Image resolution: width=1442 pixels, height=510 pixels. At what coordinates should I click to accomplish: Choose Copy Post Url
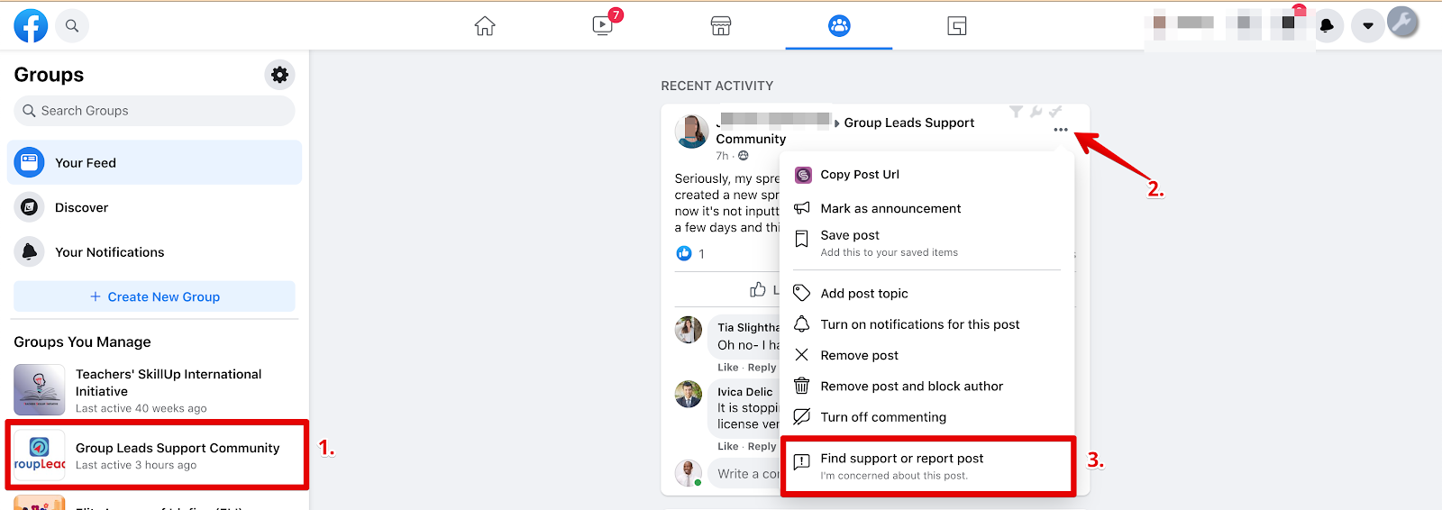tap(927, 175)
